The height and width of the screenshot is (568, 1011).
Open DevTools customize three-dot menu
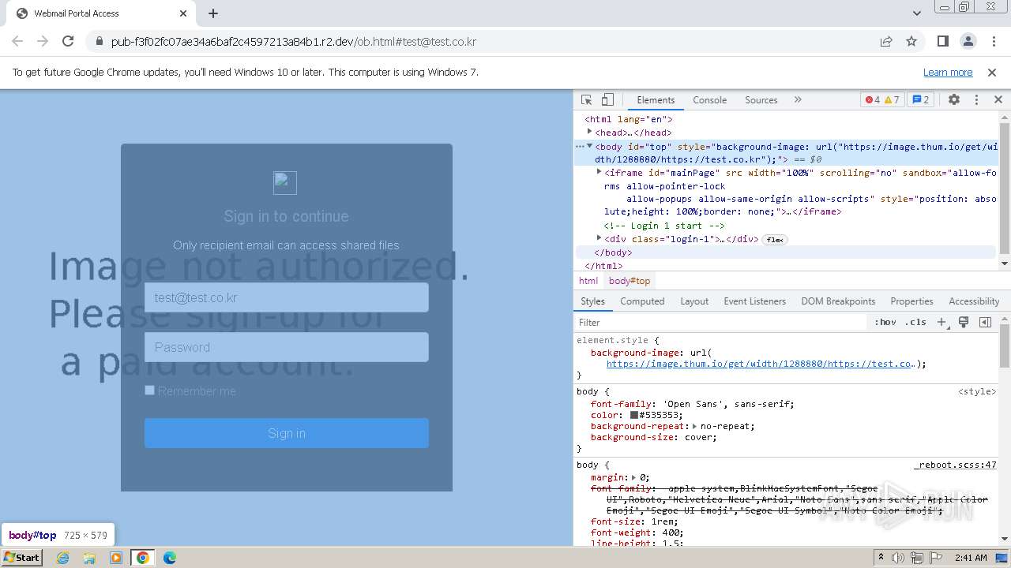tap(976, 100)
